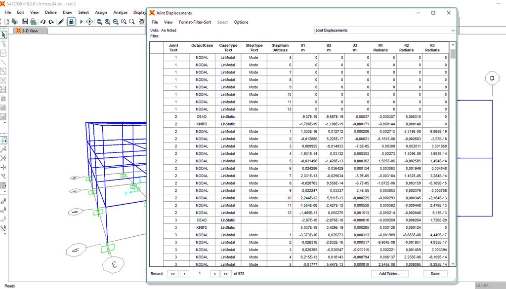Image resolution: width=506 pixels, height=289 pixels.
Task: Click the KINITO cell for joint 3
Action: [x=202, y=227]
